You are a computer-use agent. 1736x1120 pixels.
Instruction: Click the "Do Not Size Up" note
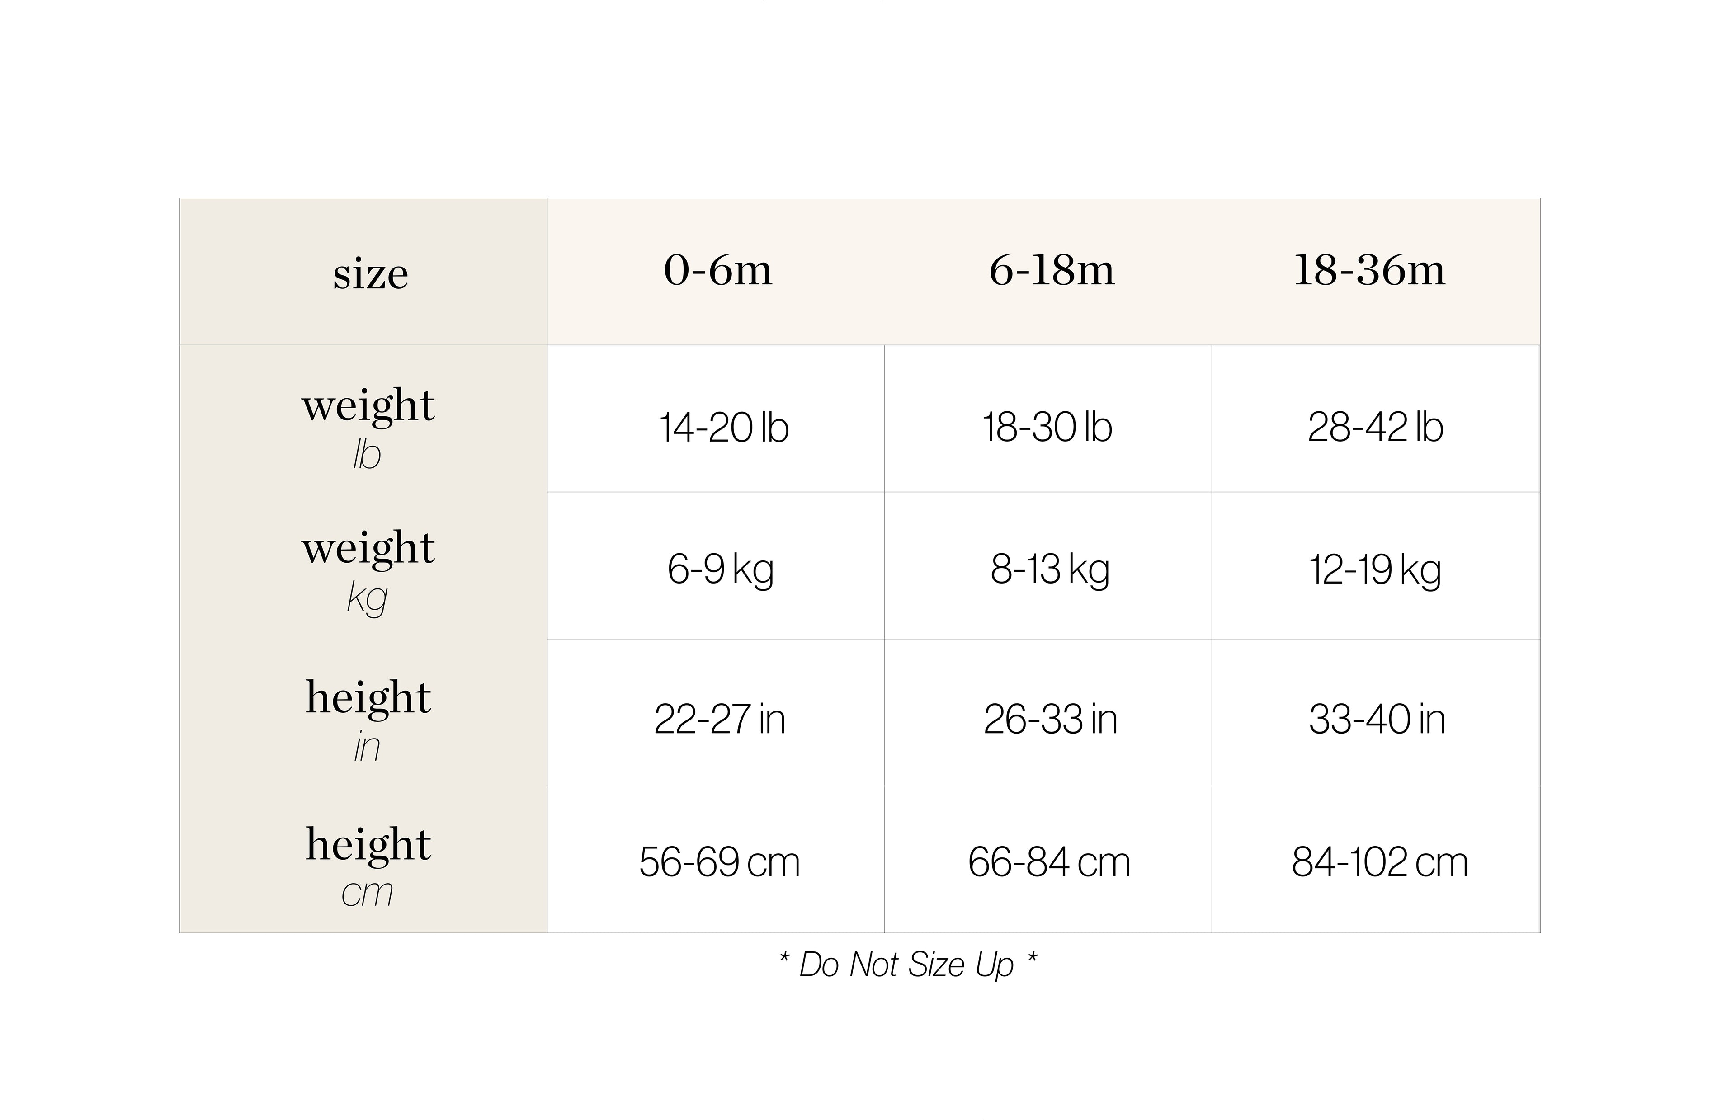pos(907,965)
